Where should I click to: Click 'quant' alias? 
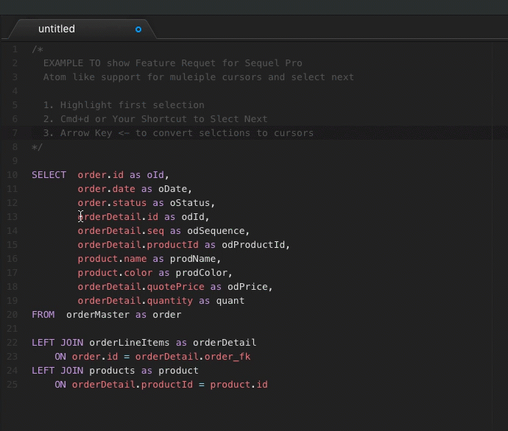click(x=230, y=301)
